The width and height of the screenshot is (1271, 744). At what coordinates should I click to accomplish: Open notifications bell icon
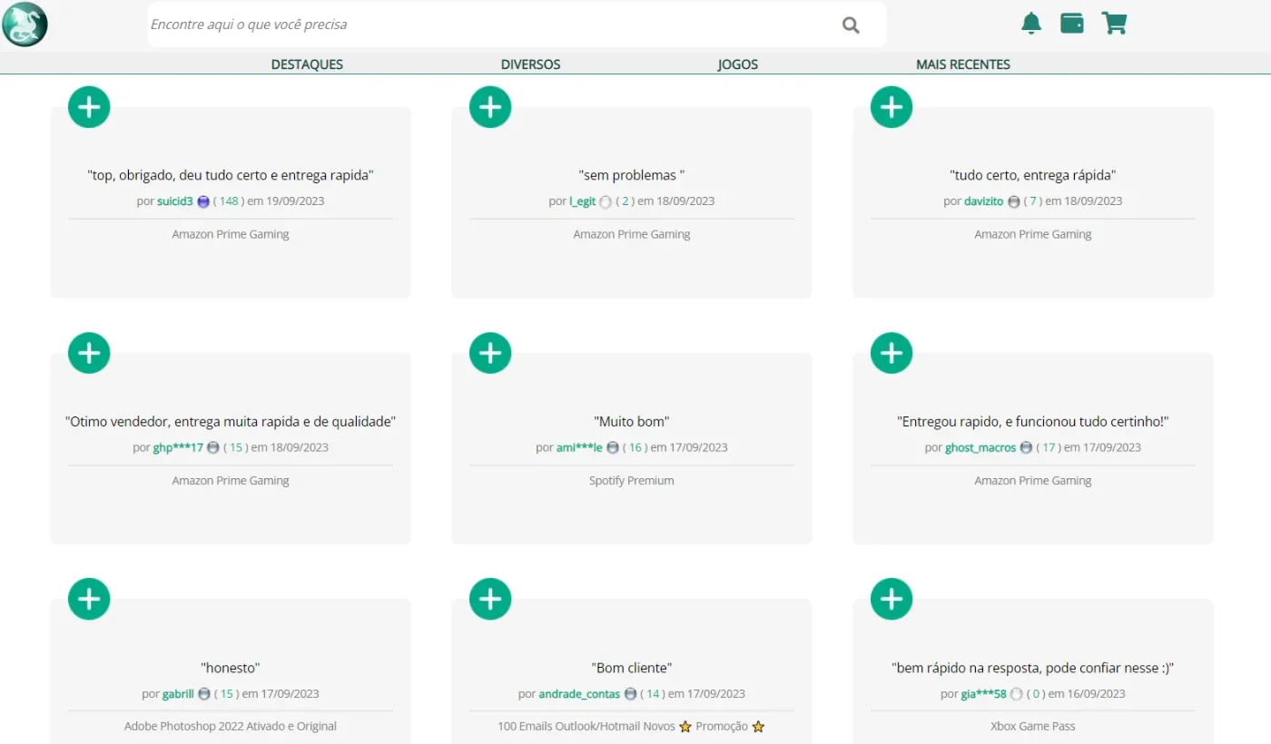point(1031,24)
